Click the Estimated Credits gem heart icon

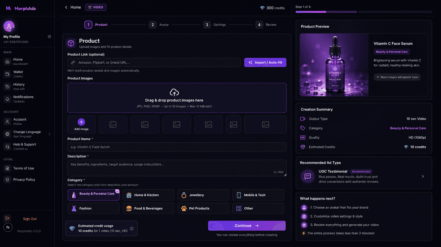click(x=303, y=147)
